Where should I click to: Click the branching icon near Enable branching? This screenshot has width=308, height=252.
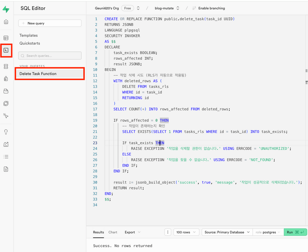(x=194, y=8)
